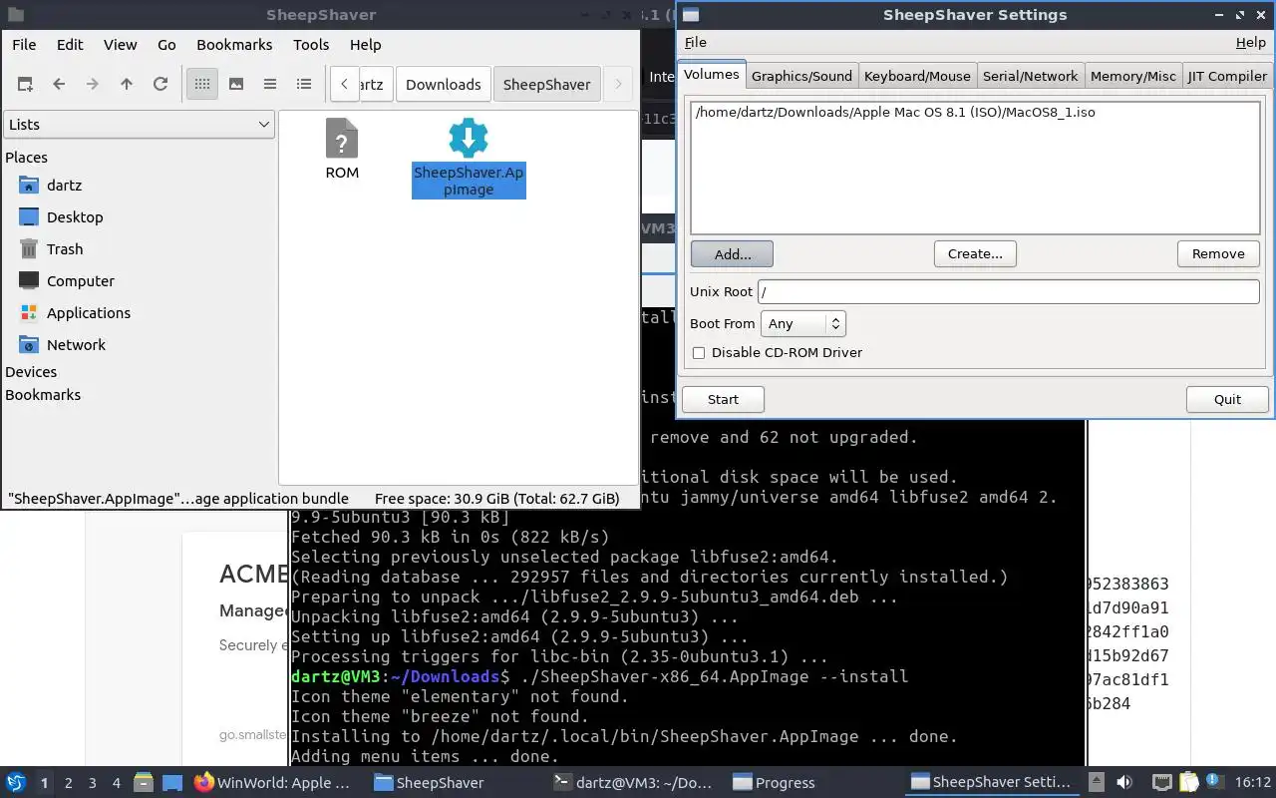
Task: Open the Lists sidebar mode dropdown
Action: tap(139, 125)
